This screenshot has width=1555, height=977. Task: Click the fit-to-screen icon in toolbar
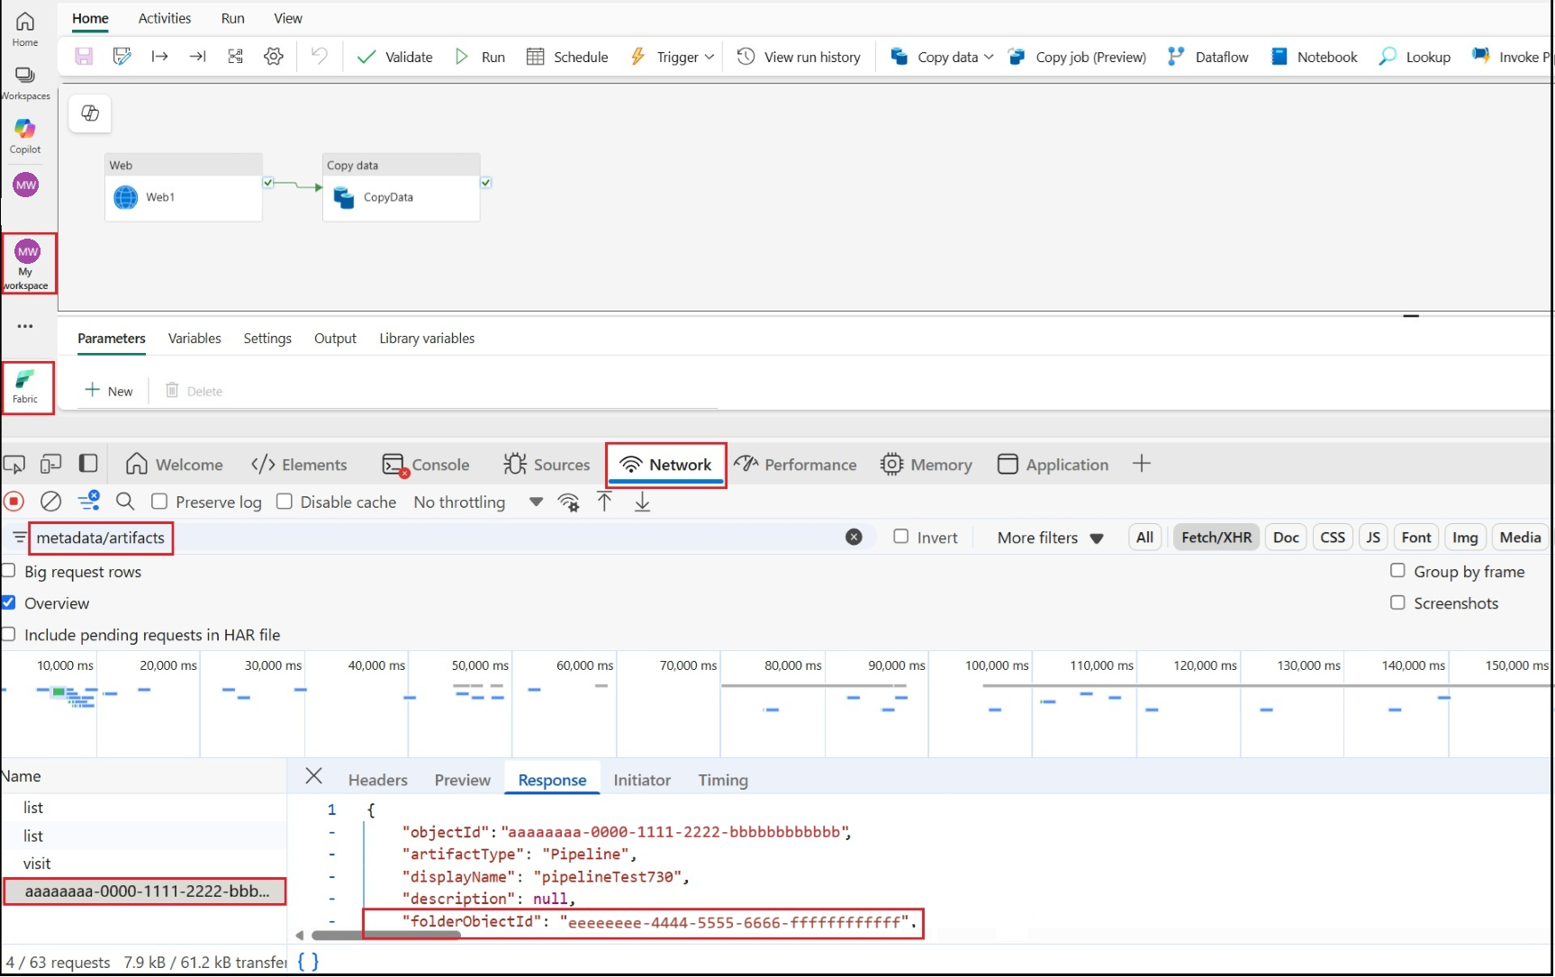pos(235,57)
